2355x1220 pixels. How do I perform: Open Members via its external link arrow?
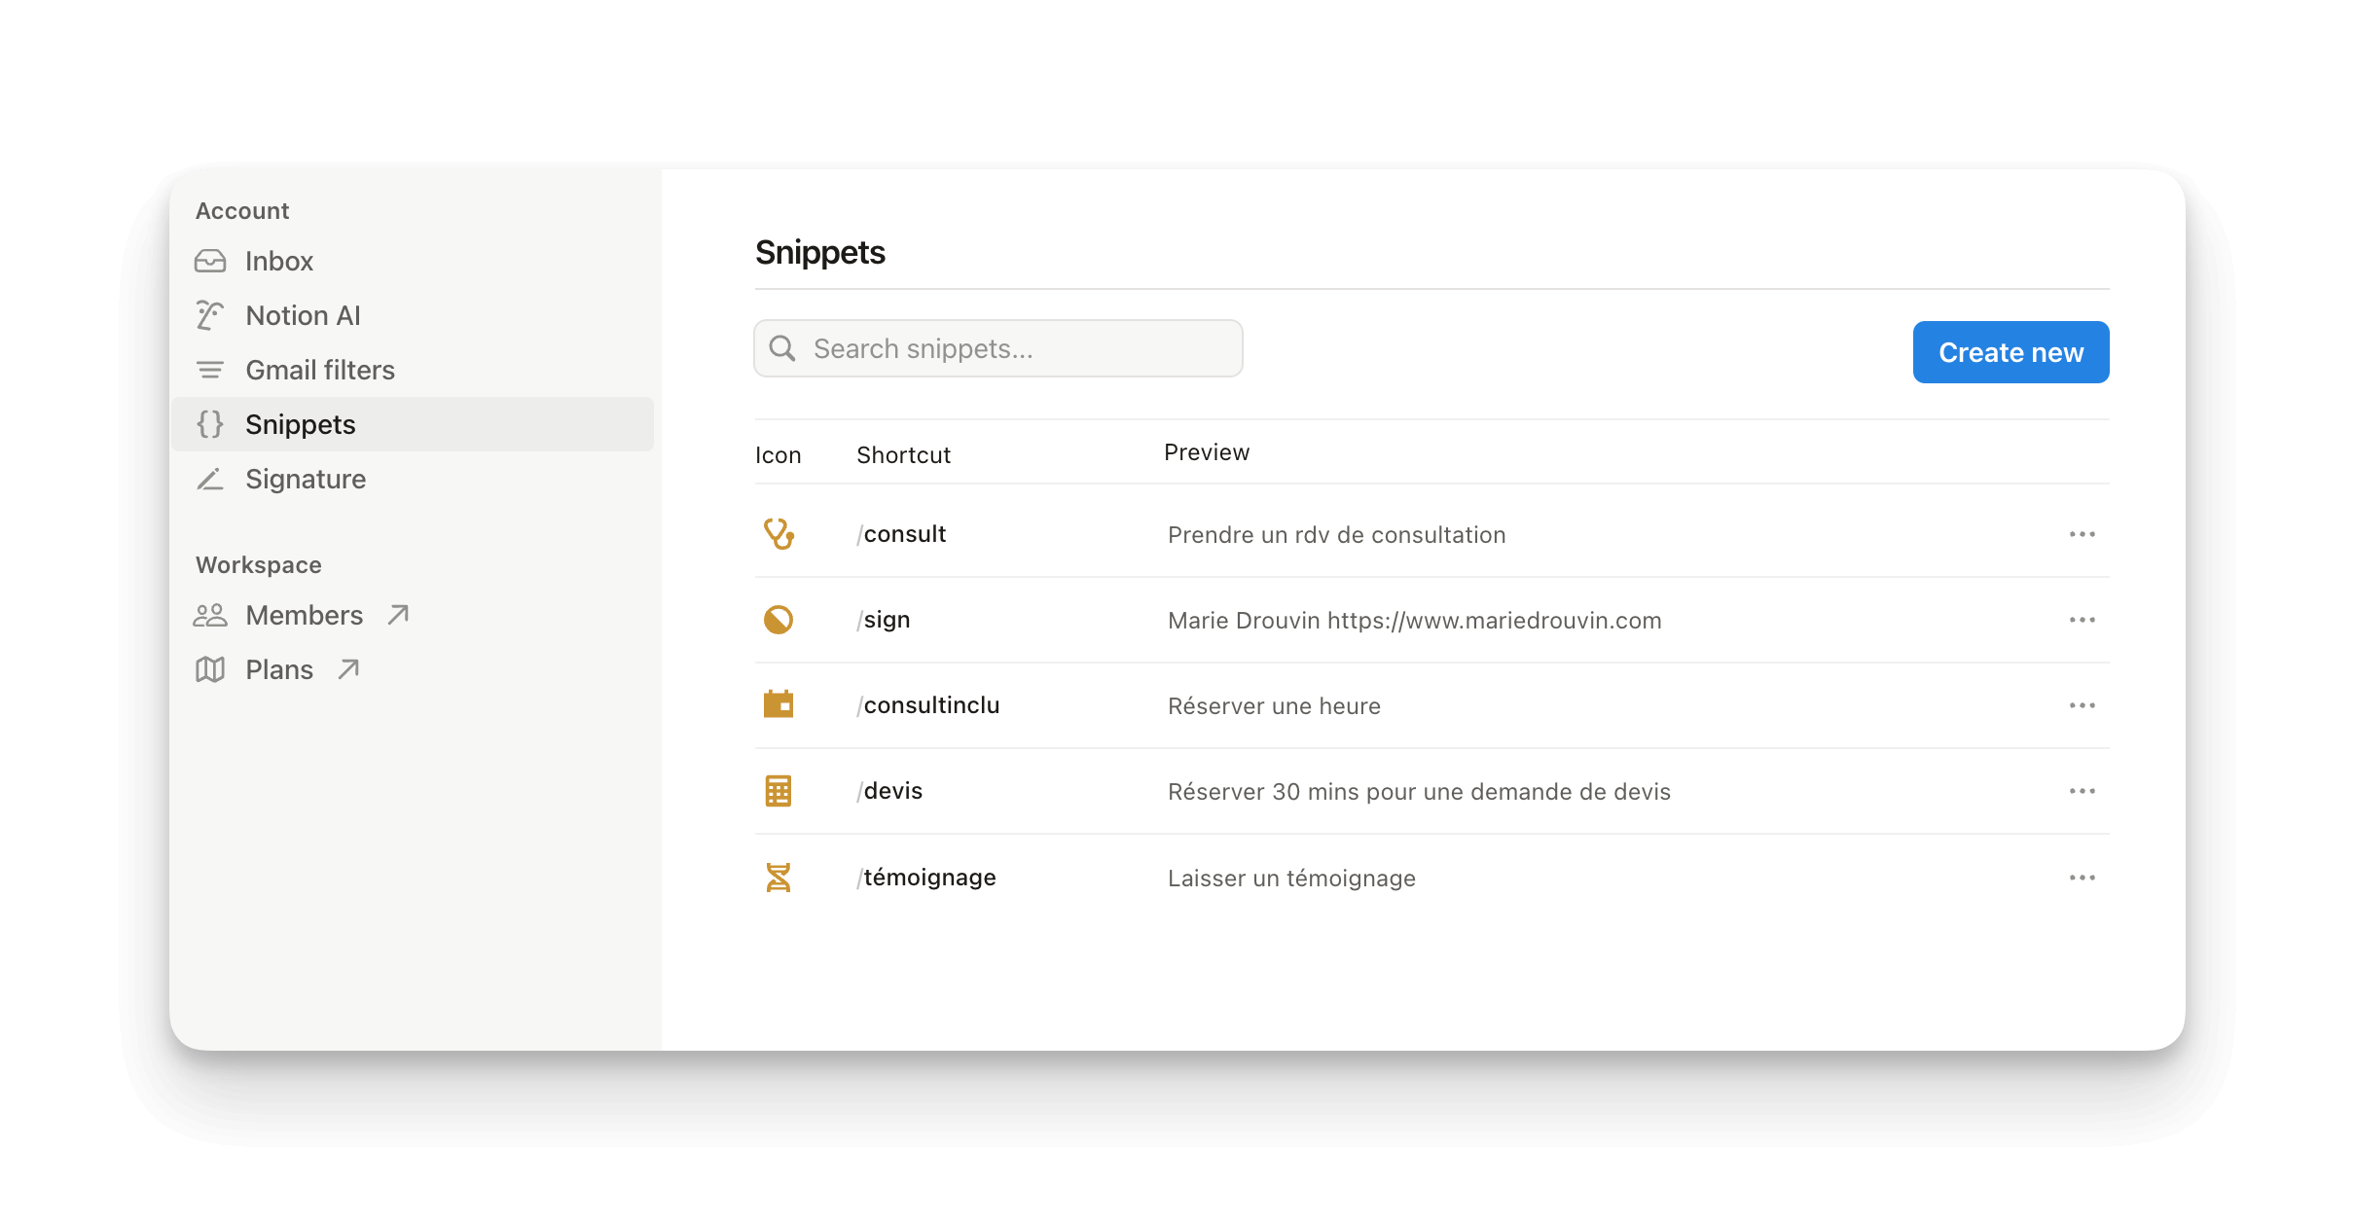pos(399,615)
